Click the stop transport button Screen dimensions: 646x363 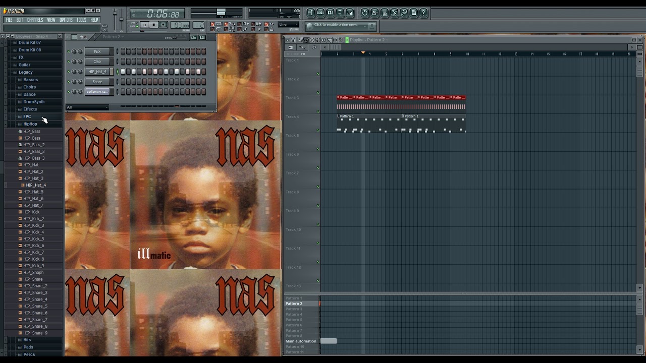click(154, 25)
